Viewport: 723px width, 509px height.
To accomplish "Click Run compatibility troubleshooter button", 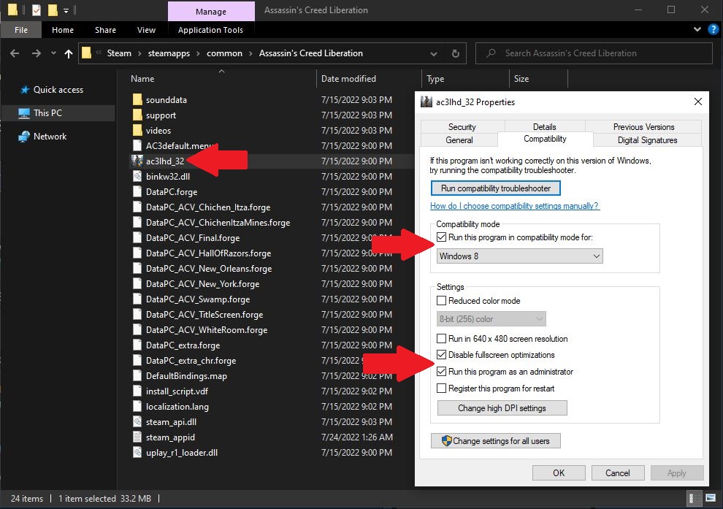I will point(496,188).
